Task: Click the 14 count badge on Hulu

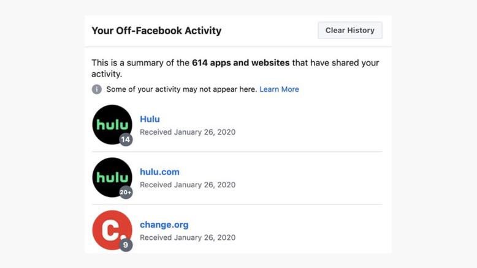Action: (x=126, y=140)
